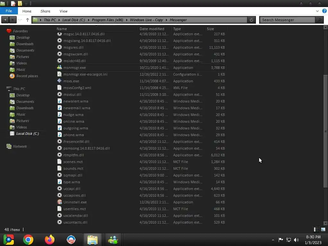Open Windows Live Messenger taskbar icon
Screen dimensions: 328x246
point(113,240)
